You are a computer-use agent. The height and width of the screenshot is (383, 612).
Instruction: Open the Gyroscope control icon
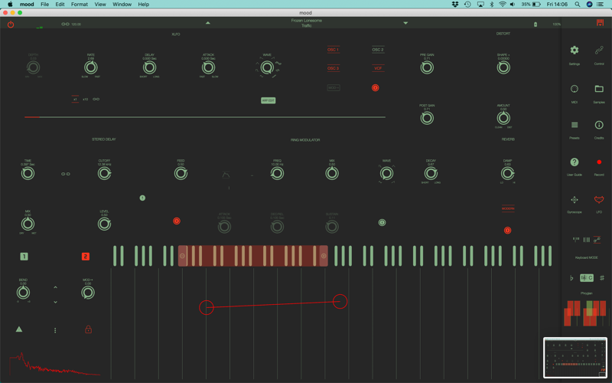click(575, 200)
